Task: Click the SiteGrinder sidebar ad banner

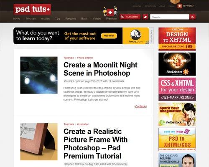Action: [177, 64]
